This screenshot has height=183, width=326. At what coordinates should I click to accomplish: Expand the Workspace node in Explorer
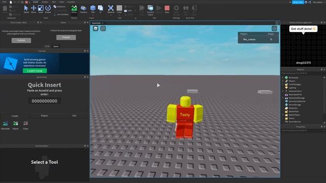click(283, 78)
